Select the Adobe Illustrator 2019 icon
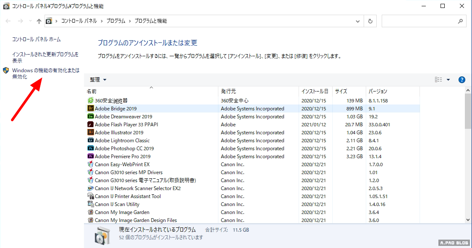472x248 pixels. [90, 133]
